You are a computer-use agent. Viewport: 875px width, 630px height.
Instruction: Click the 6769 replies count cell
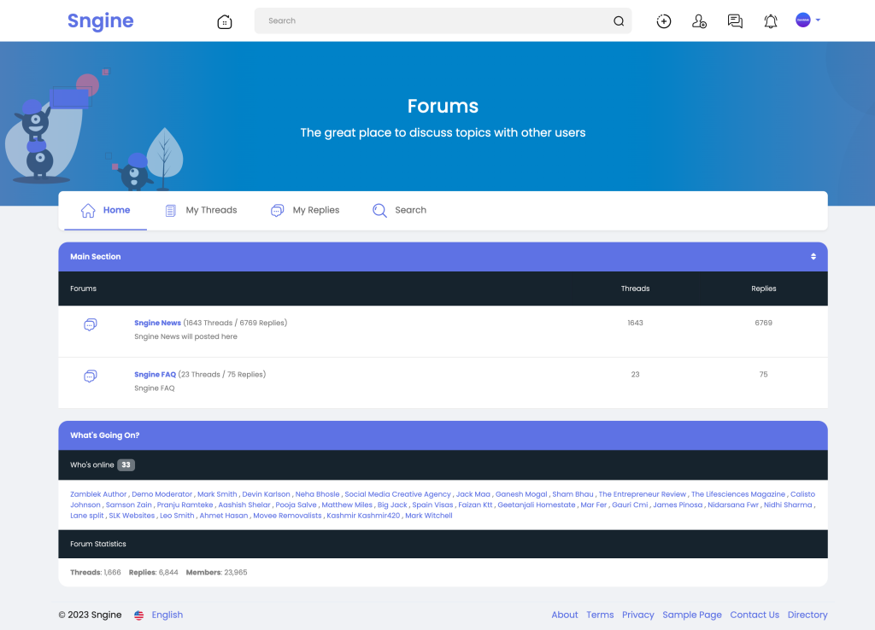click(763, 323)
